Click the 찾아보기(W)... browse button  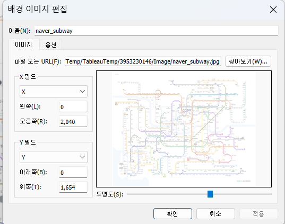point(248,61)
